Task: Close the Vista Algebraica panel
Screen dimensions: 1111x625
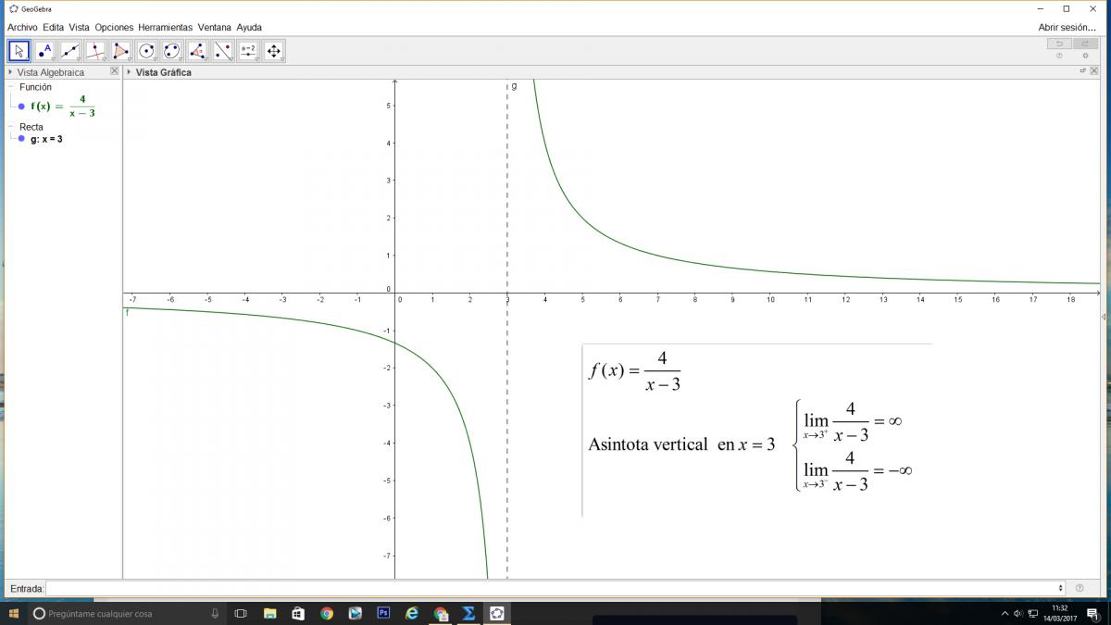Action: tap(115, 71)
